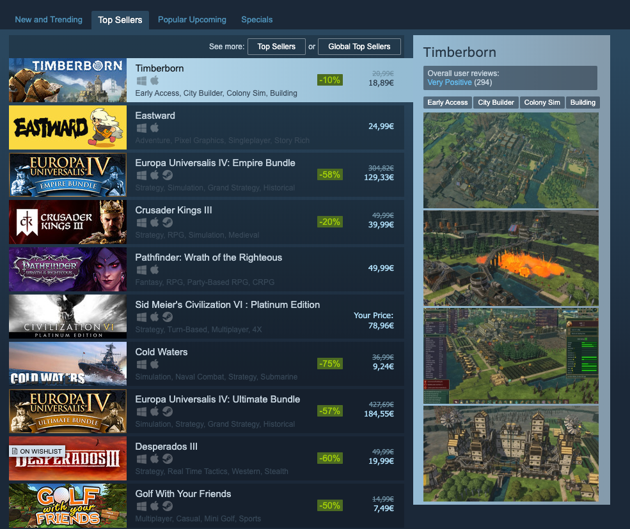
Task: Open Civilization VI Platinum Edition image
Action: (x=68, y=317)
